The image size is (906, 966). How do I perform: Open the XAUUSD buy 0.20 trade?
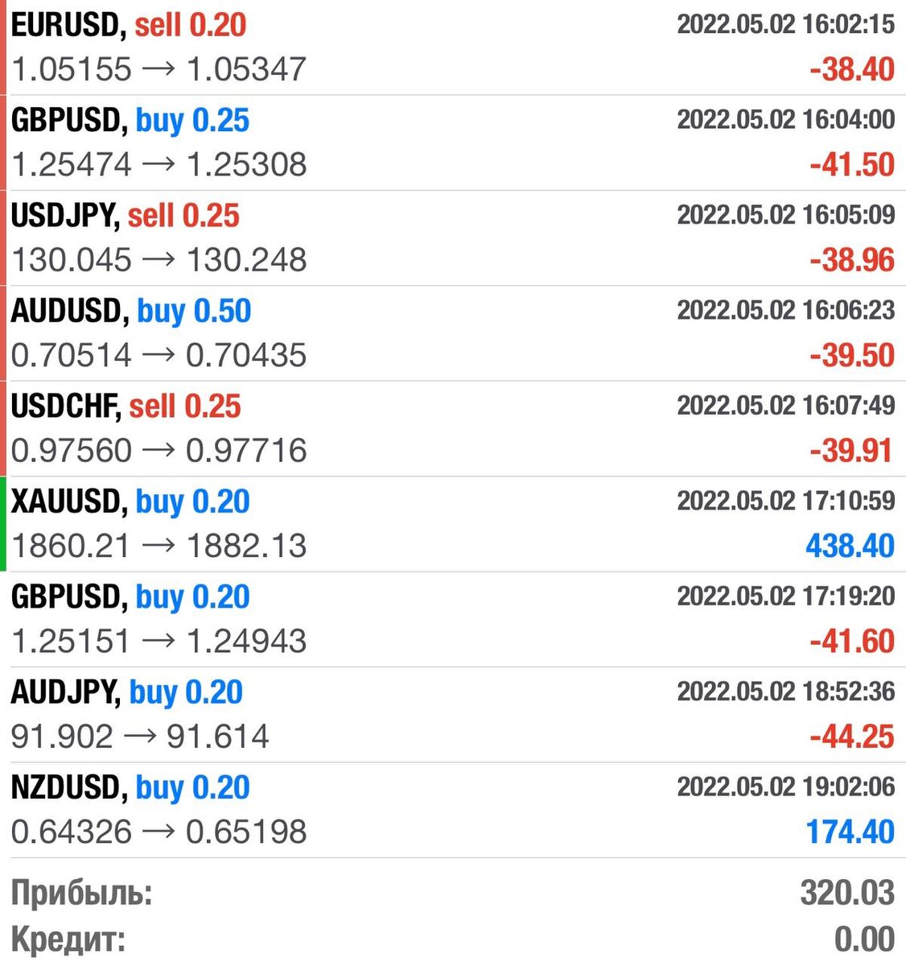pyautogui.click(x=453, y=524)
